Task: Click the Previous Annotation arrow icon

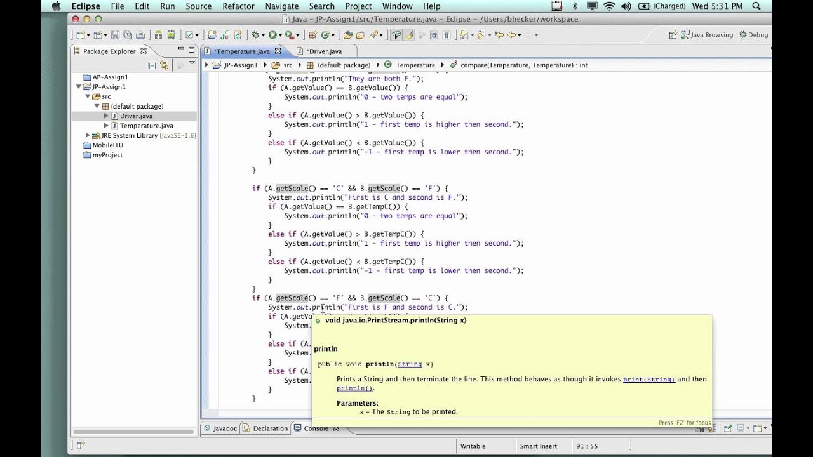Action: (x=480, y=35)
